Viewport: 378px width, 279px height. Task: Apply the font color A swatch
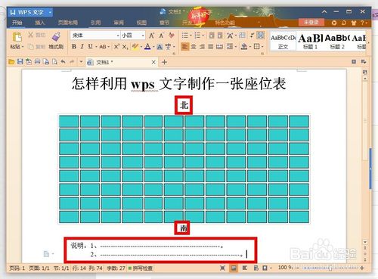(x=147, y=47)
